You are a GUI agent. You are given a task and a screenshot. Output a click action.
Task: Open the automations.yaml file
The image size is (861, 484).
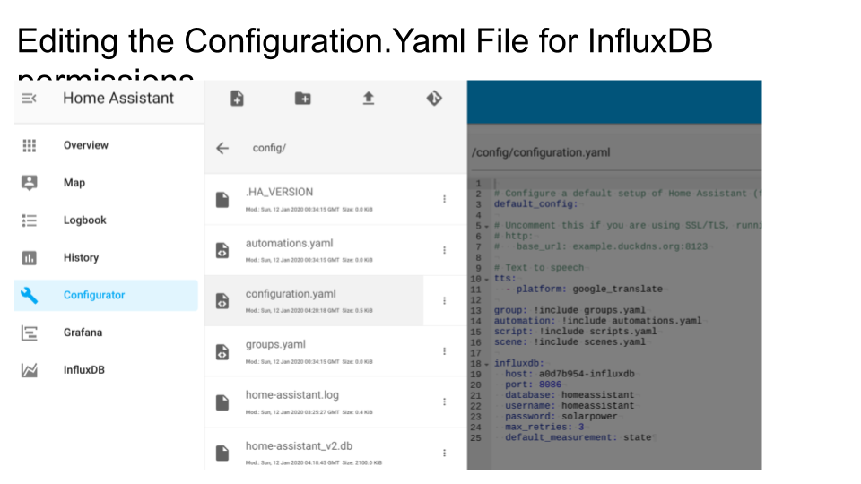point(289,243)
